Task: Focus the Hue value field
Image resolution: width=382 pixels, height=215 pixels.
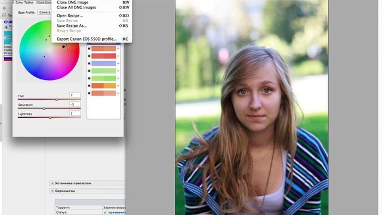Action: point(75,96)
